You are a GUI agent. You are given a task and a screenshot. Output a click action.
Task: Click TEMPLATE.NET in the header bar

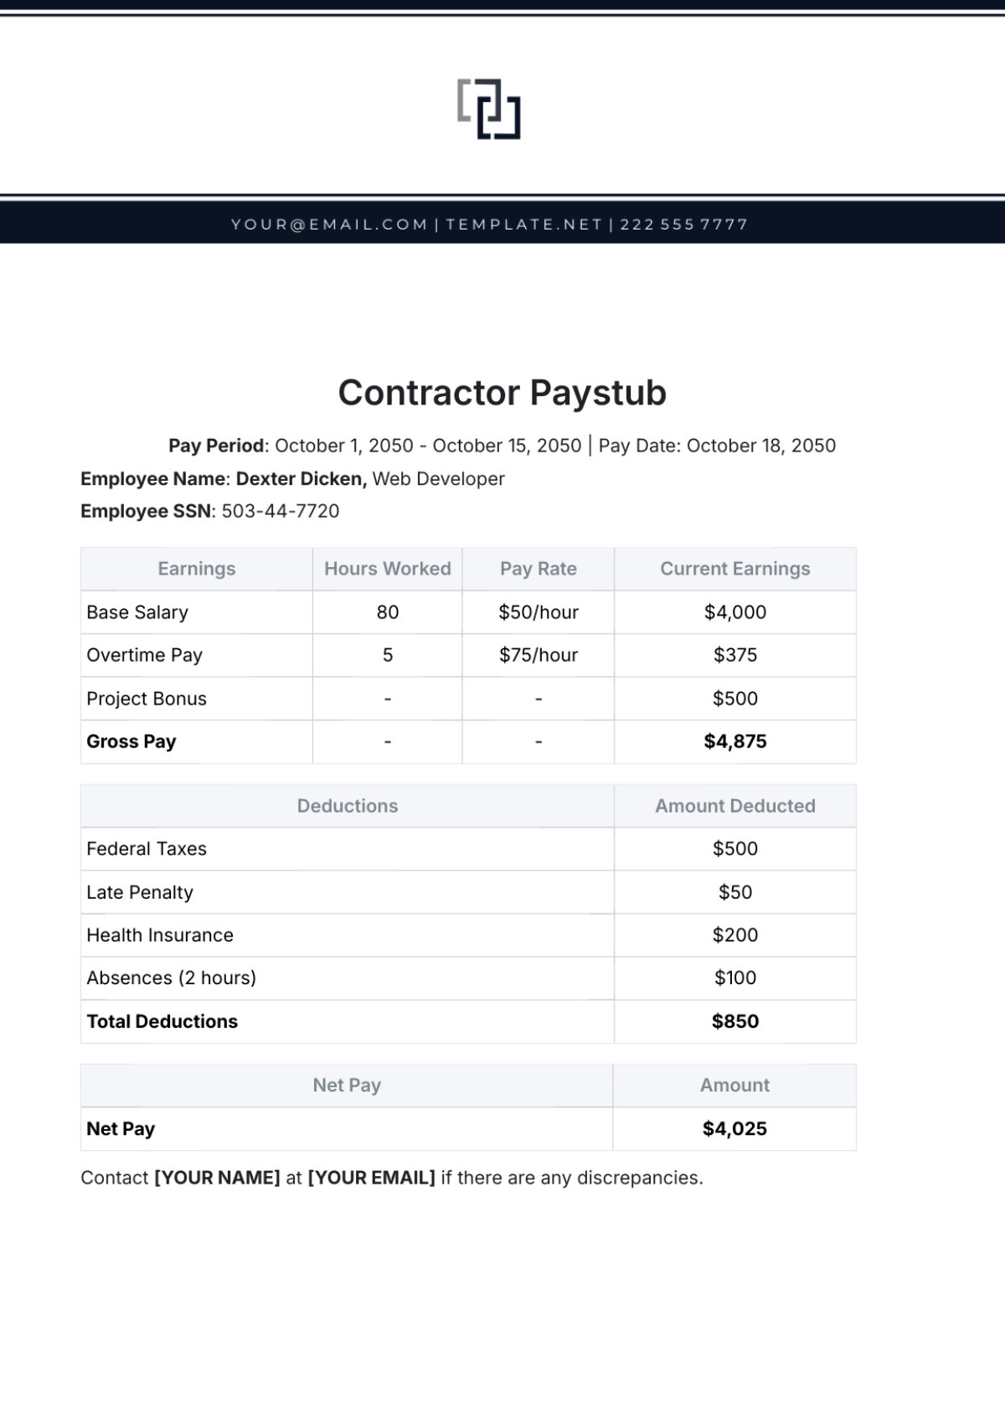coord(523,224)
